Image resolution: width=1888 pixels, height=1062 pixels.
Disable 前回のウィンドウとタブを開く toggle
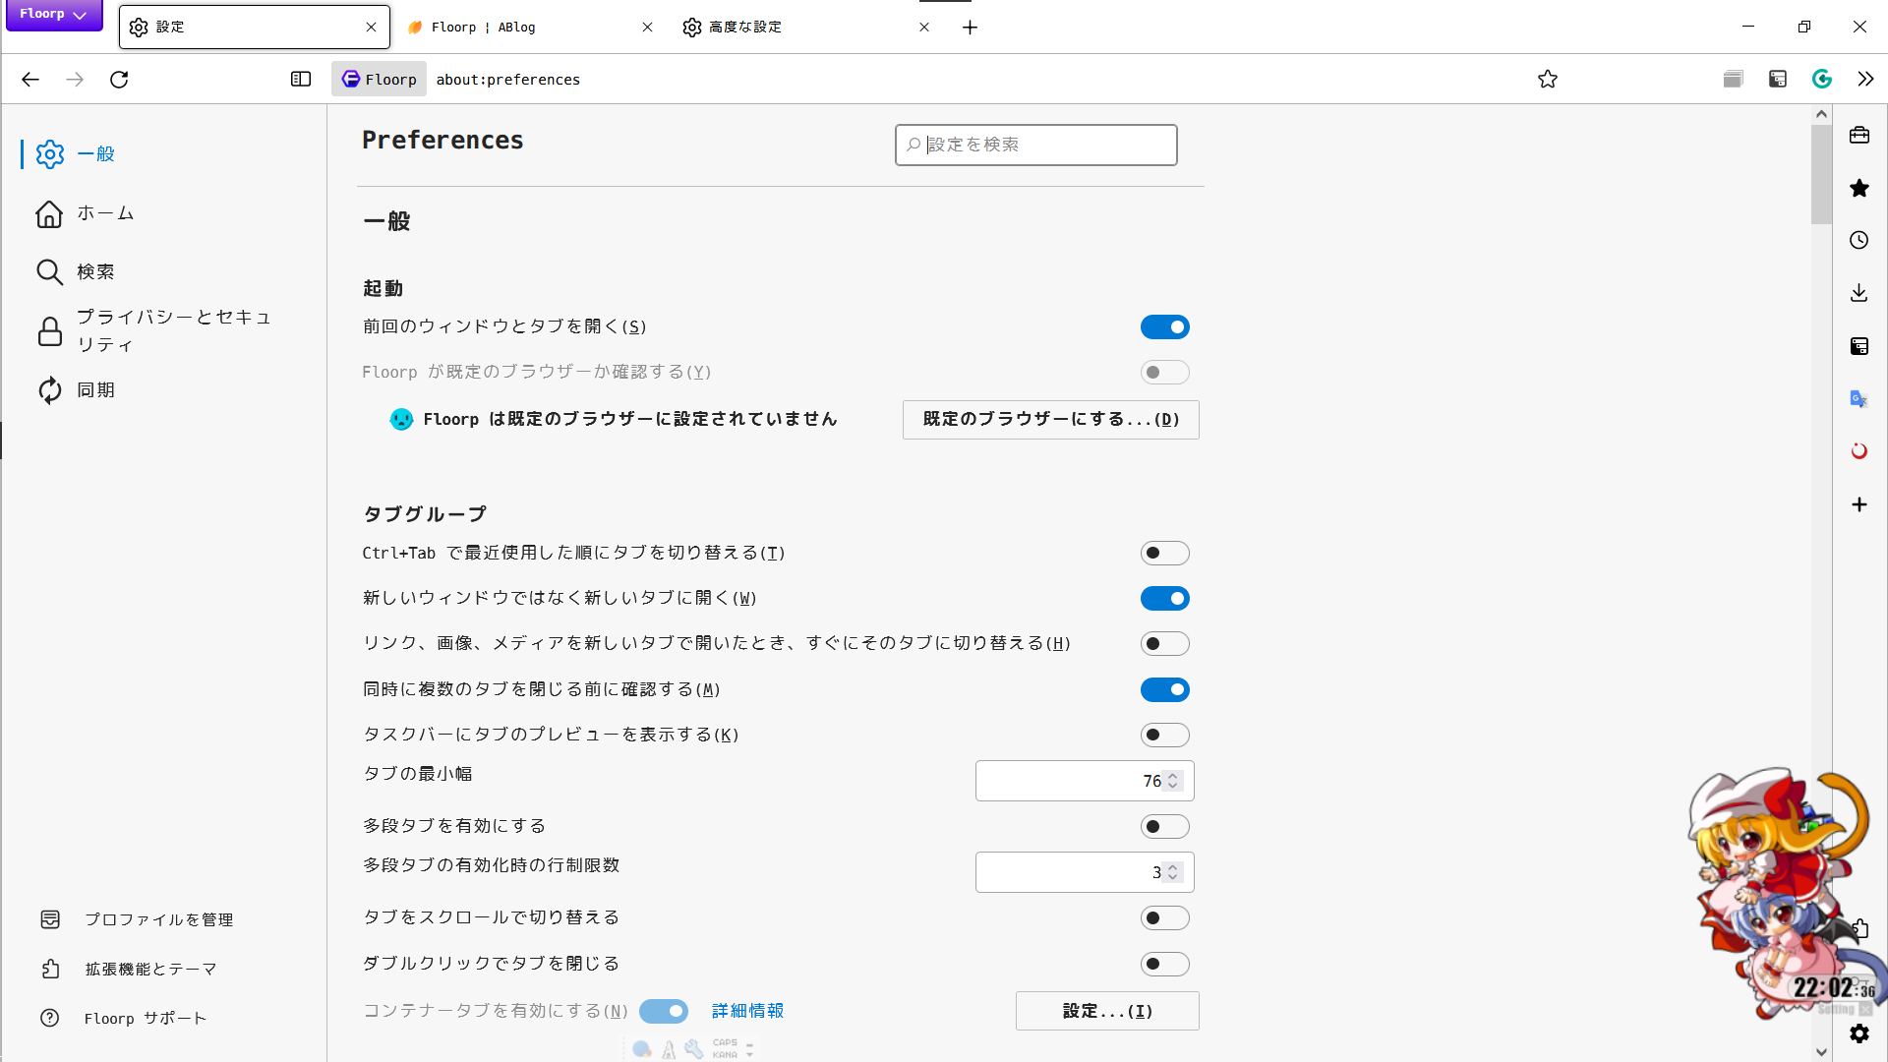click(1164, 327)
